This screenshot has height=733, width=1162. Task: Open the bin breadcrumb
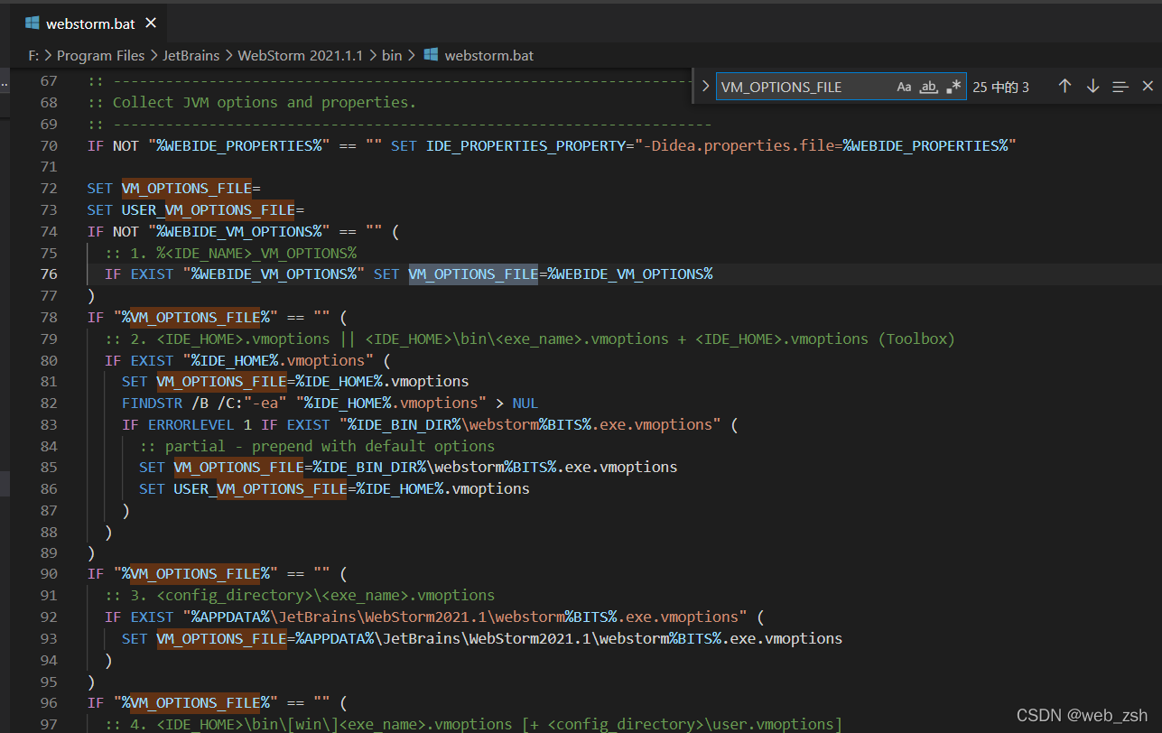[392, 55]
